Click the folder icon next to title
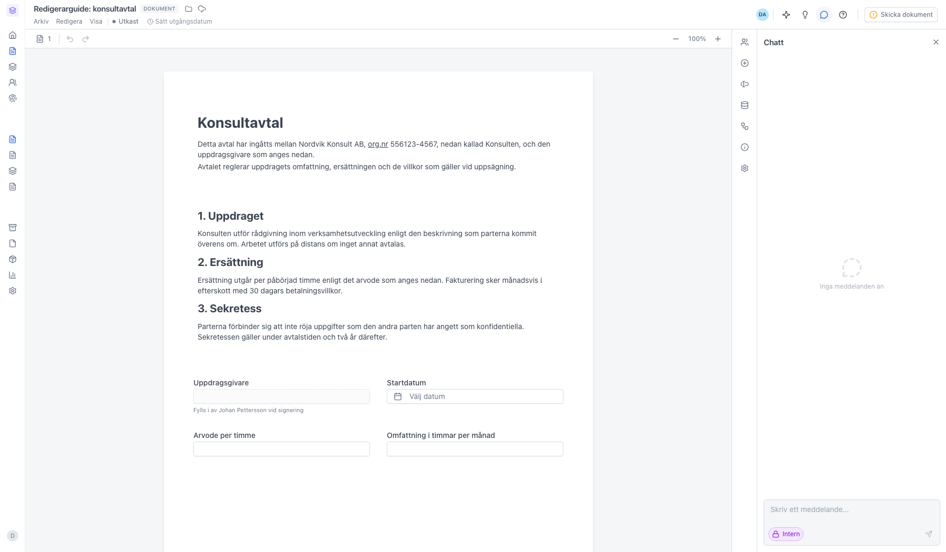946x552 pixels. click(x=189, y=9)
